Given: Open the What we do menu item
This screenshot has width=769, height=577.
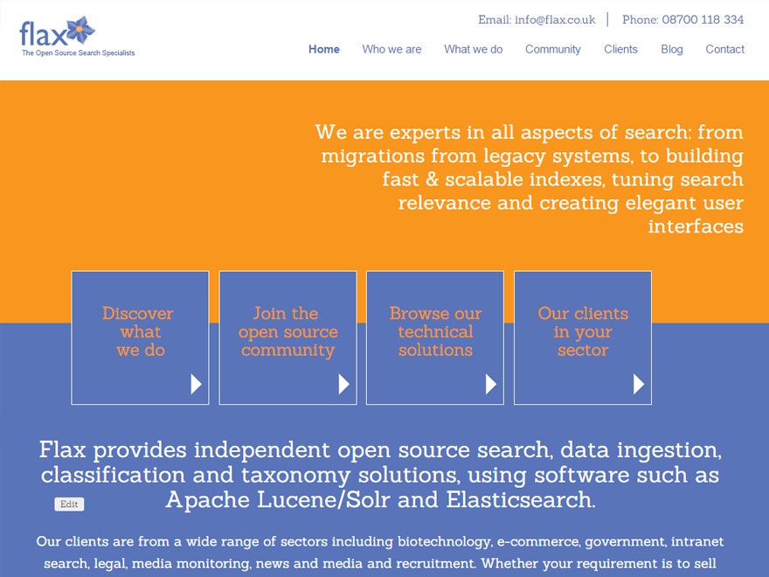Looking at the screenshot, I should (x=474, y=49).
